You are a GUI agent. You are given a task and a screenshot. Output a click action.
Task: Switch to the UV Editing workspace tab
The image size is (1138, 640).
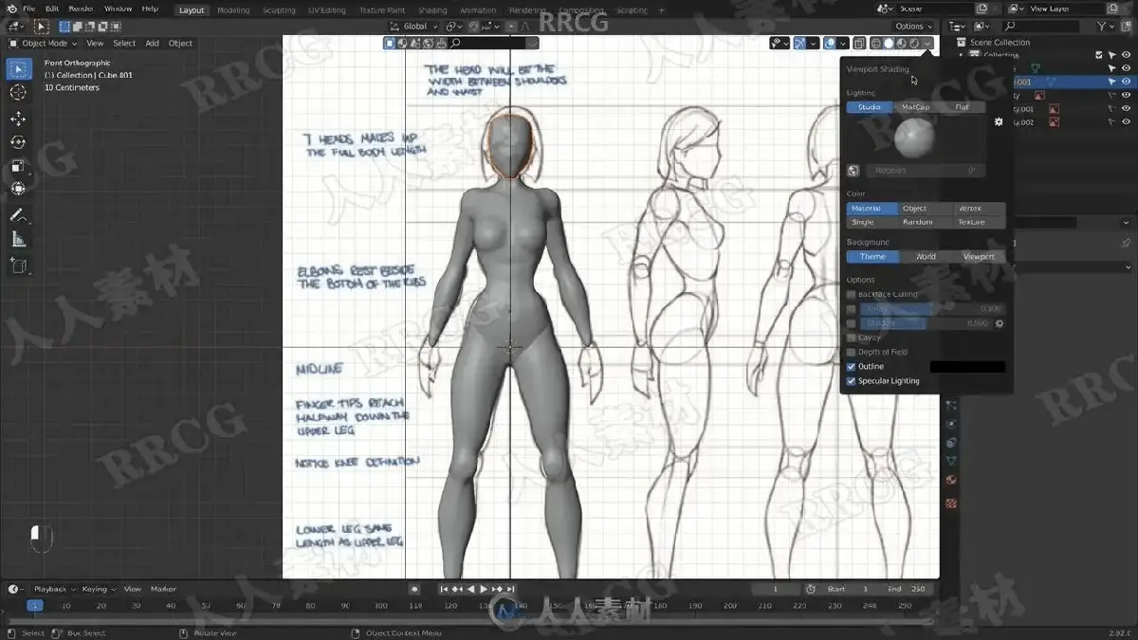click(327, 10)
